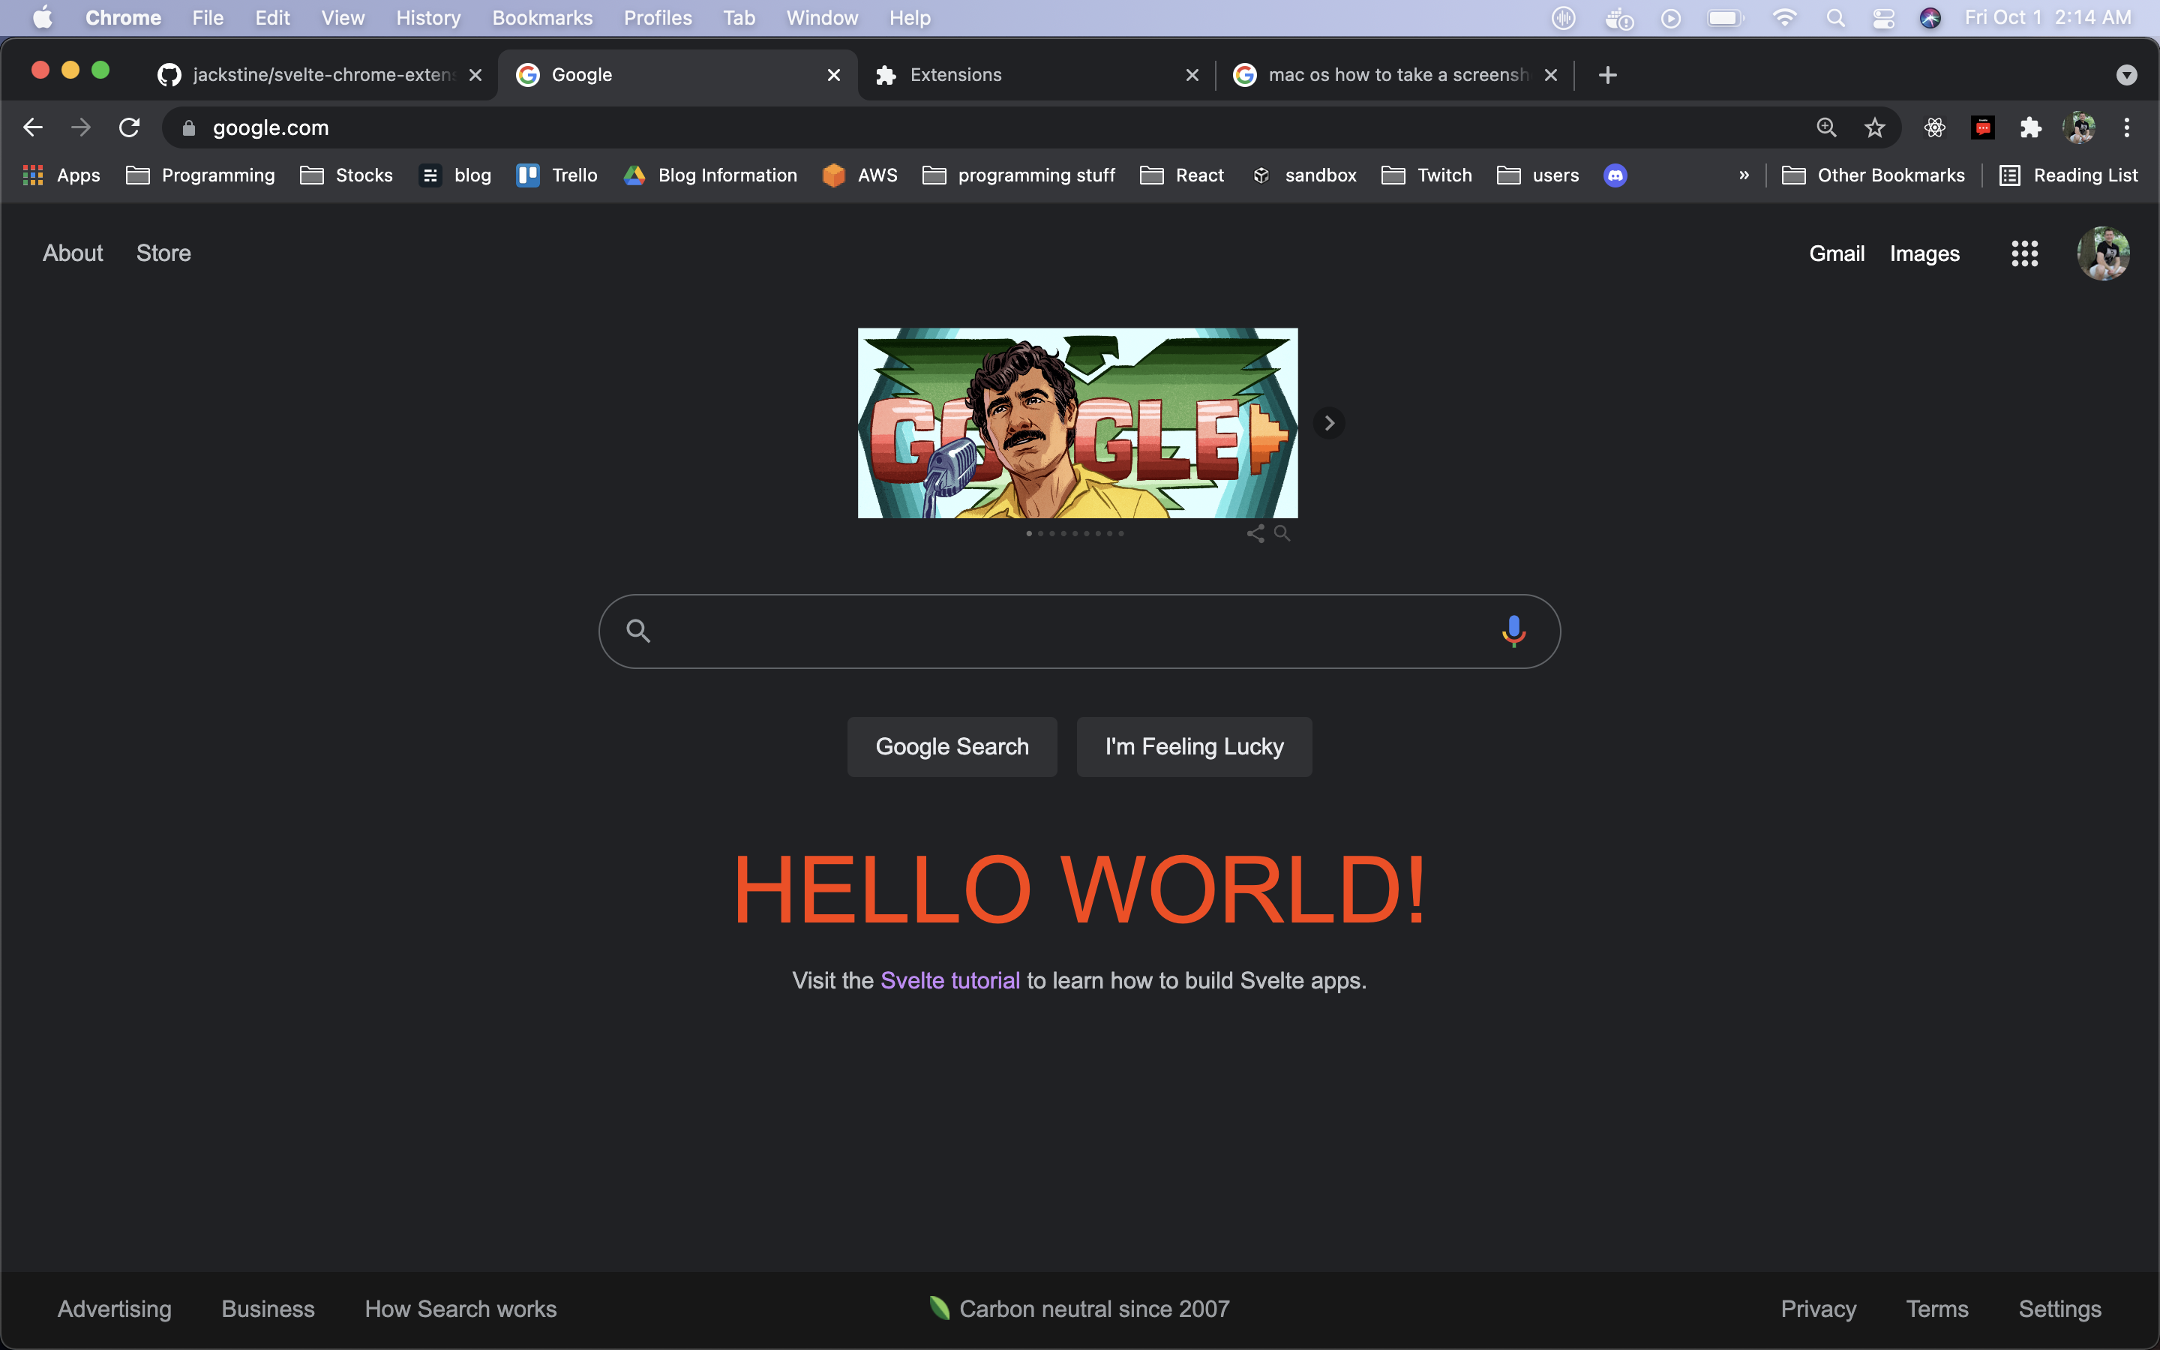The height and width of the screenshot is (1350, 2160).
Task: Reload the page with the refresh icon
Action: tap(130, 127)
